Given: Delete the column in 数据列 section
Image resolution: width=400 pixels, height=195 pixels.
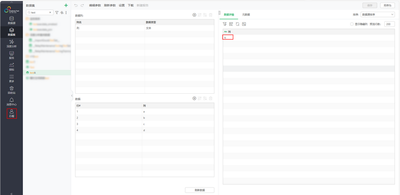Looking at the screenshot, I should (x=211, y=15).
